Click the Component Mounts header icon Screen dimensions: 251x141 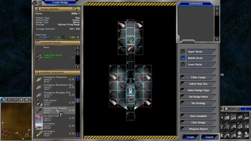click(38, 43)
